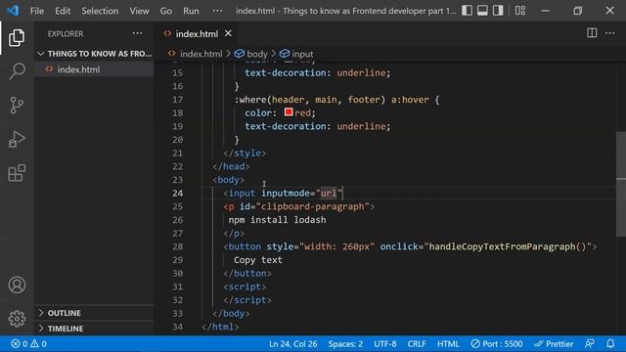Click the red color swatch on line 18

click(x=289, y=112)
